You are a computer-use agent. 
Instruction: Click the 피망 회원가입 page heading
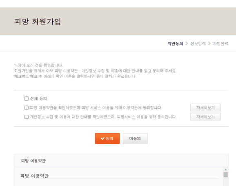click(38, 22)
